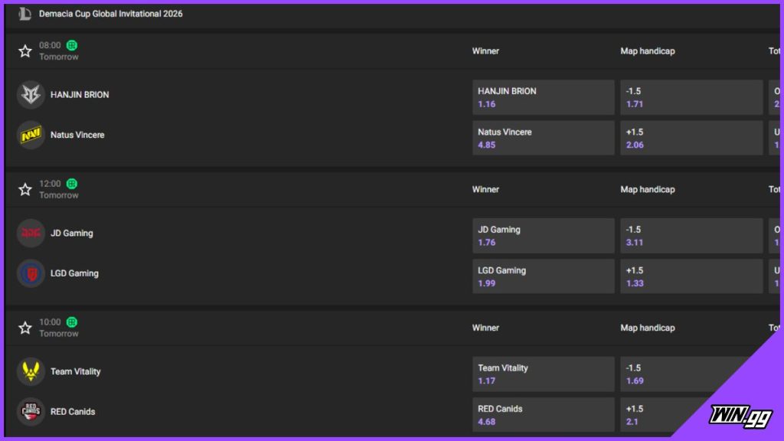
Task: Favorite the HANJIN BRION vs Natus Vincere match
Action: point(25,51)
